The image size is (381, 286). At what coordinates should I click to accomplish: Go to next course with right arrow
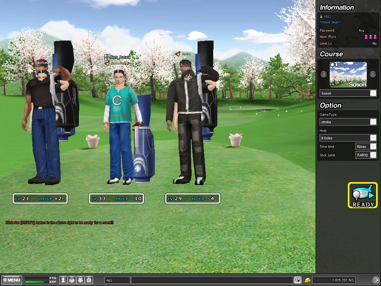click(x=372, y=74)
